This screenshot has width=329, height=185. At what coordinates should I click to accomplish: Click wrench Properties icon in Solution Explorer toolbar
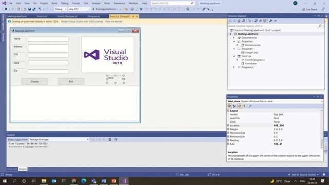click(271, 21)
